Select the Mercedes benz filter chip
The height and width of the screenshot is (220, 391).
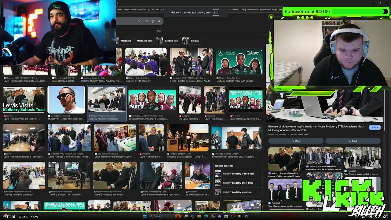coord(144,41)
